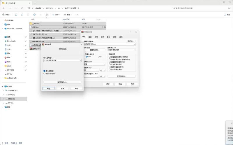Viewport: 233px width, 145px height.
Task: Open the 2026 folder in the sidebar
Action: 8,66
